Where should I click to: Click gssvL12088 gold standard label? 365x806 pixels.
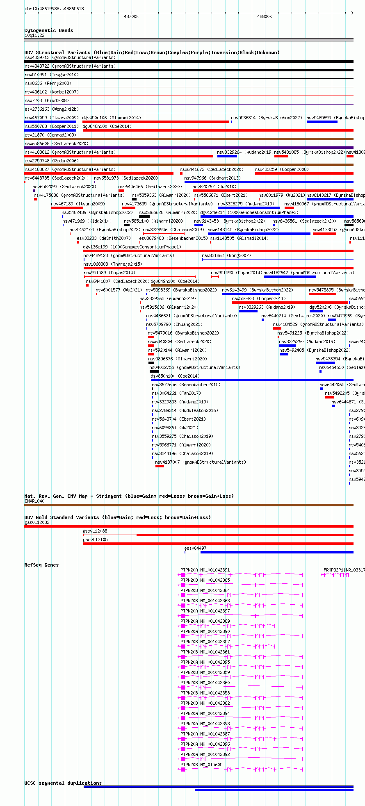[x=95, y=531]
